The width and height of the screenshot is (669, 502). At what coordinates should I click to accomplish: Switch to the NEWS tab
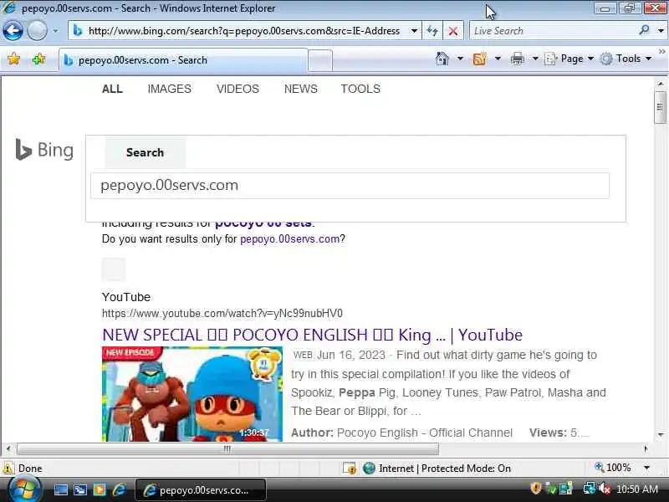[301, 89]
